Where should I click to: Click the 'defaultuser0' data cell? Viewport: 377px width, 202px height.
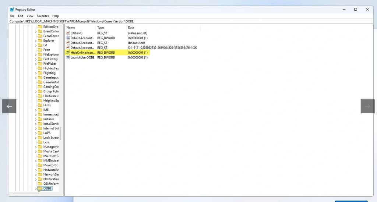tap(136, 43)
